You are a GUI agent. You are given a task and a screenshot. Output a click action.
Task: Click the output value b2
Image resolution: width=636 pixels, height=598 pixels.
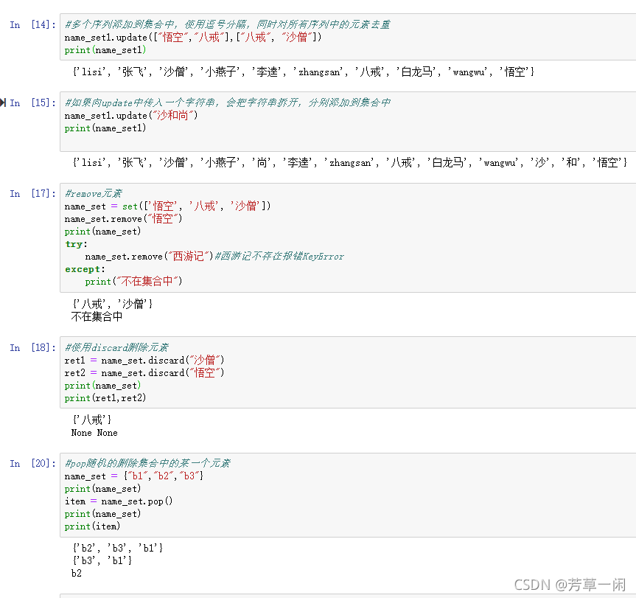pos(77,573)
